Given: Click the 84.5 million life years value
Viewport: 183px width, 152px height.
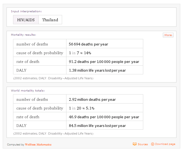Looking at the screenshot, I should (97, 126).
